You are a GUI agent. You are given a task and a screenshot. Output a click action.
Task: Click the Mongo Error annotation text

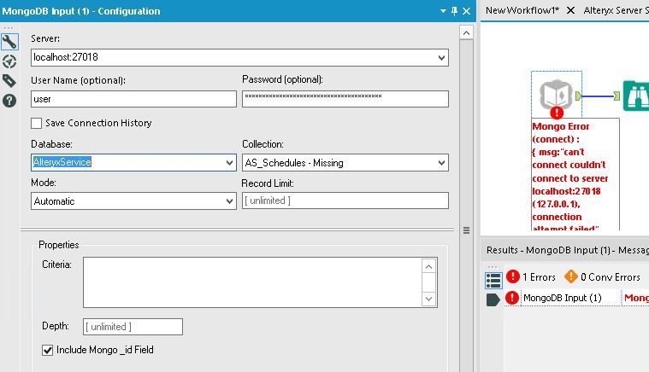click(x=575, y=175)
